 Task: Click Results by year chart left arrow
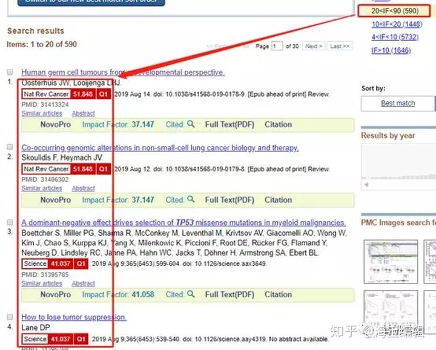(x=366, y=185)
